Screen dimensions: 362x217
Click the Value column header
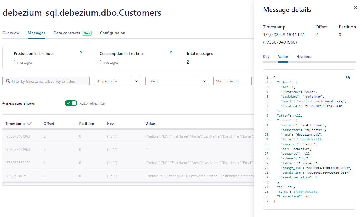[x=150, y=124]
